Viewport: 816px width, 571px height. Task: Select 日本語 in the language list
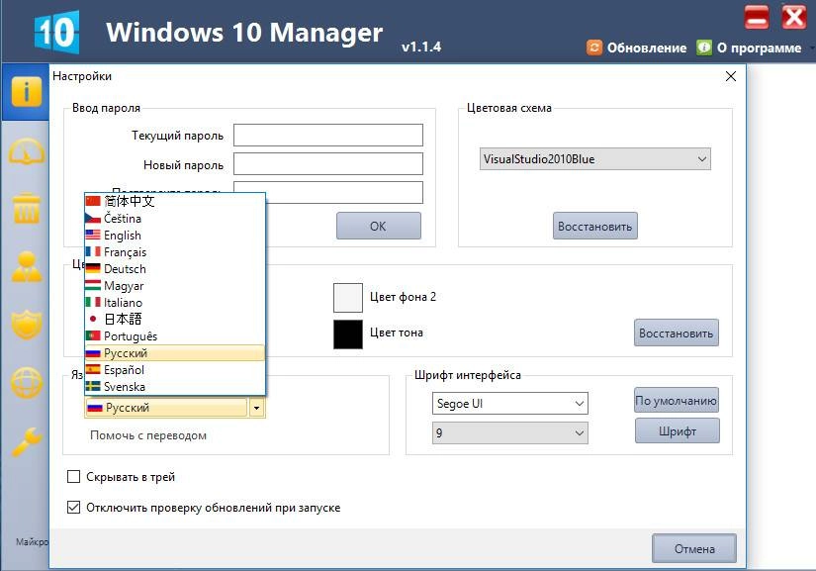(175, 319)
